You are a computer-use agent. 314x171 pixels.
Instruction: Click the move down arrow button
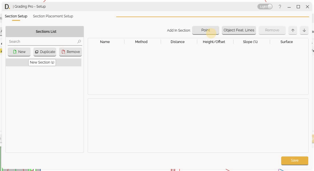304,30
